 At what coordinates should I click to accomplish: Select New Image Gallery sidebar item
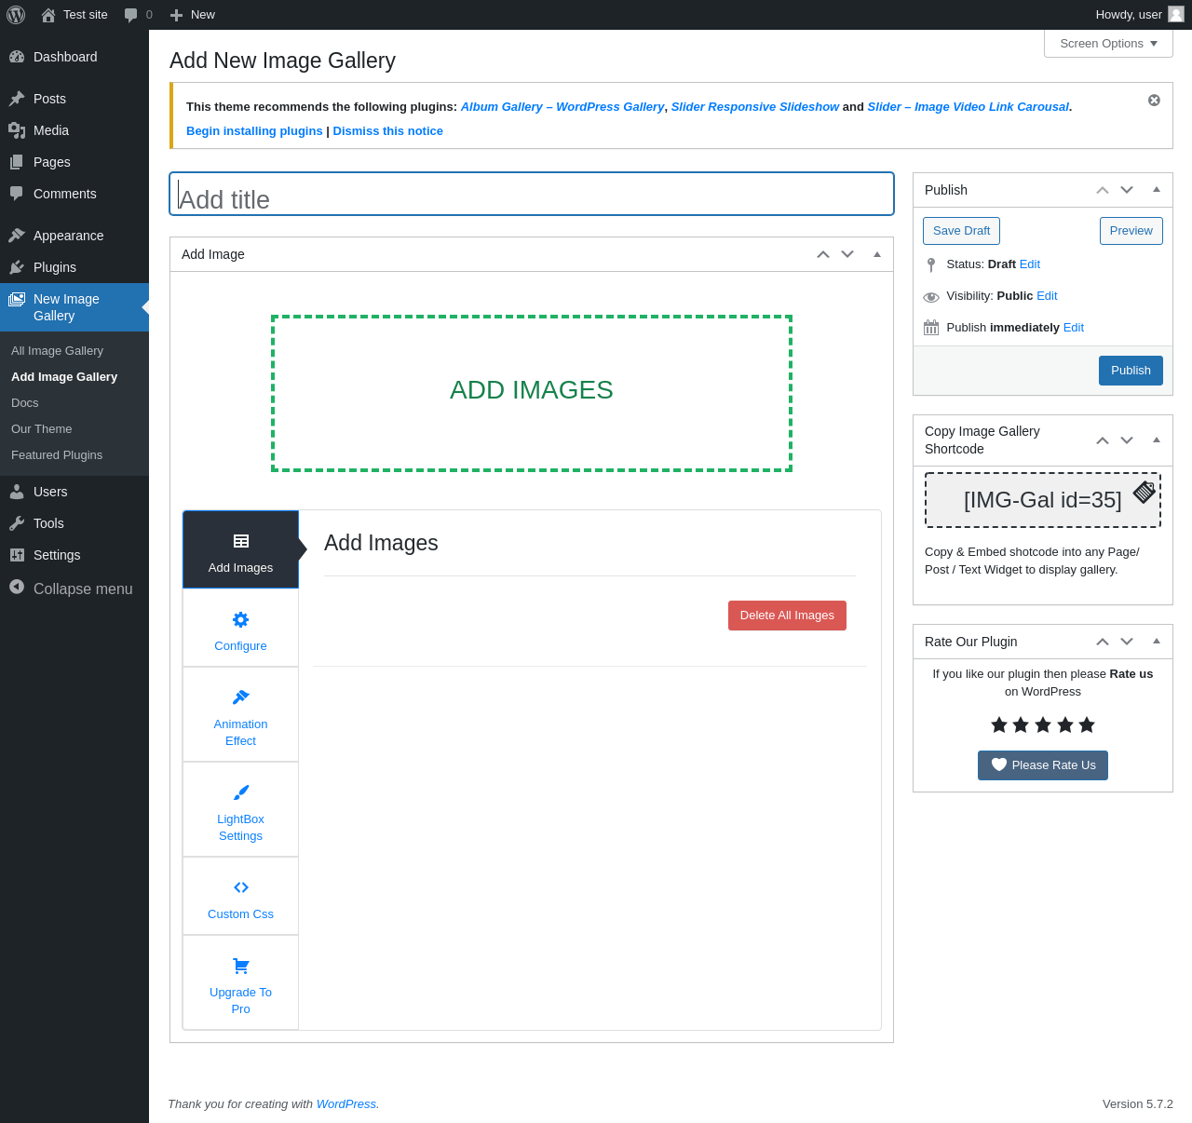(x=74, y=307)
